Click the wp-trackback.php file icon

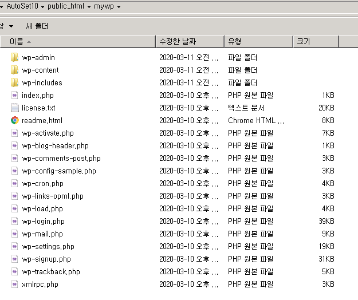(15, 271)
